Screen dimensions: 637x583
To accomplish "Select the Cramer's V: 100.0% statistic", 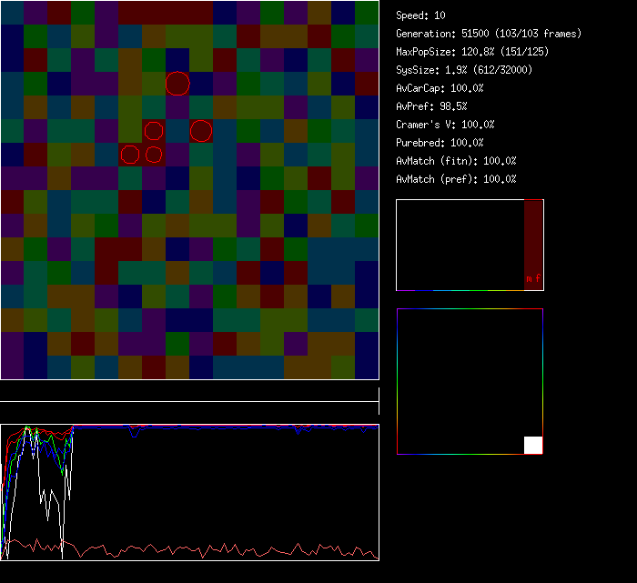I will pyautogui.click(x=445, y=125).
